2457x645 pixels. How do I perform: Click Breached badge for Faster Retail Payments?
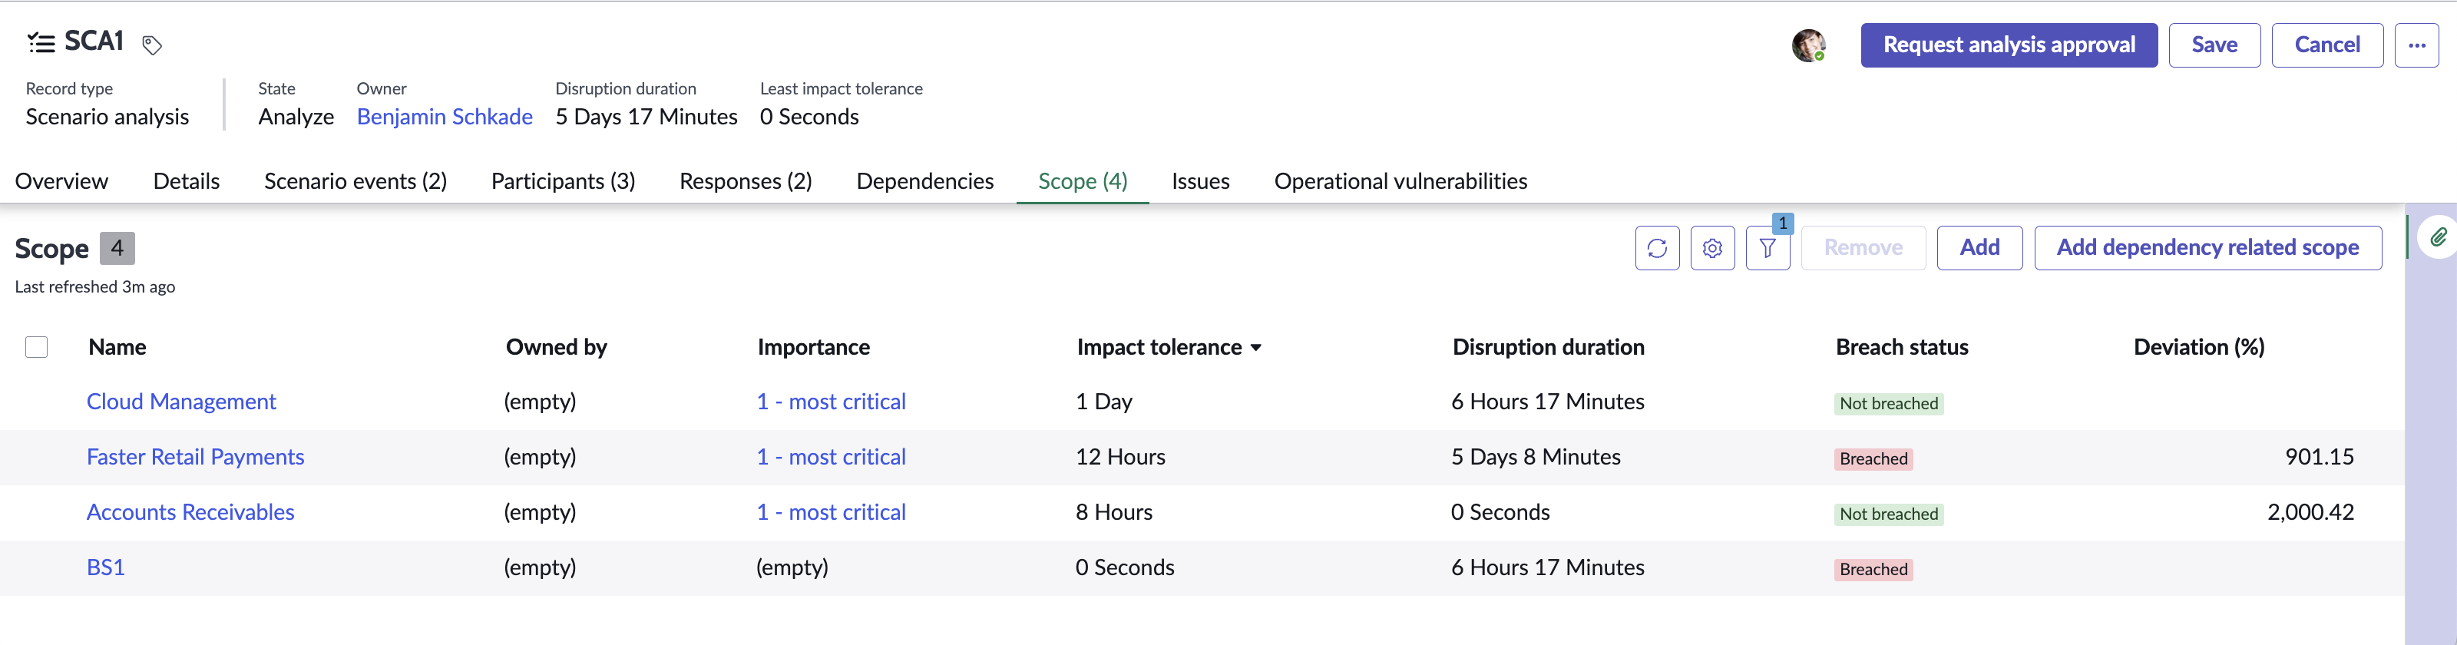pos(1873,459)
